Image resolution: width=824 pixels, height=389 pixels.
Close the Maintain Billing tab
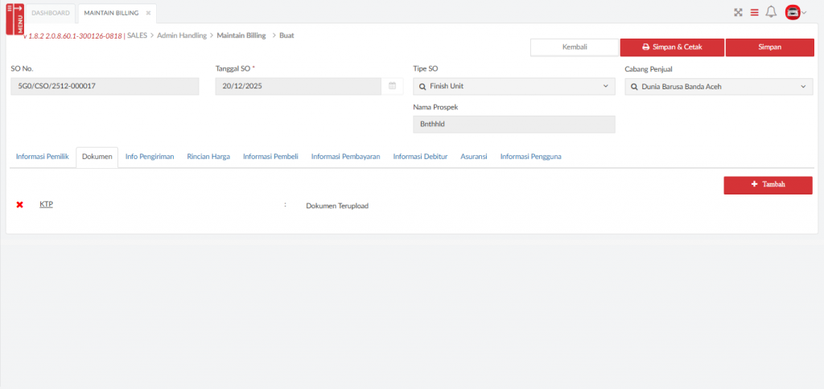click(x=148, y=13)
